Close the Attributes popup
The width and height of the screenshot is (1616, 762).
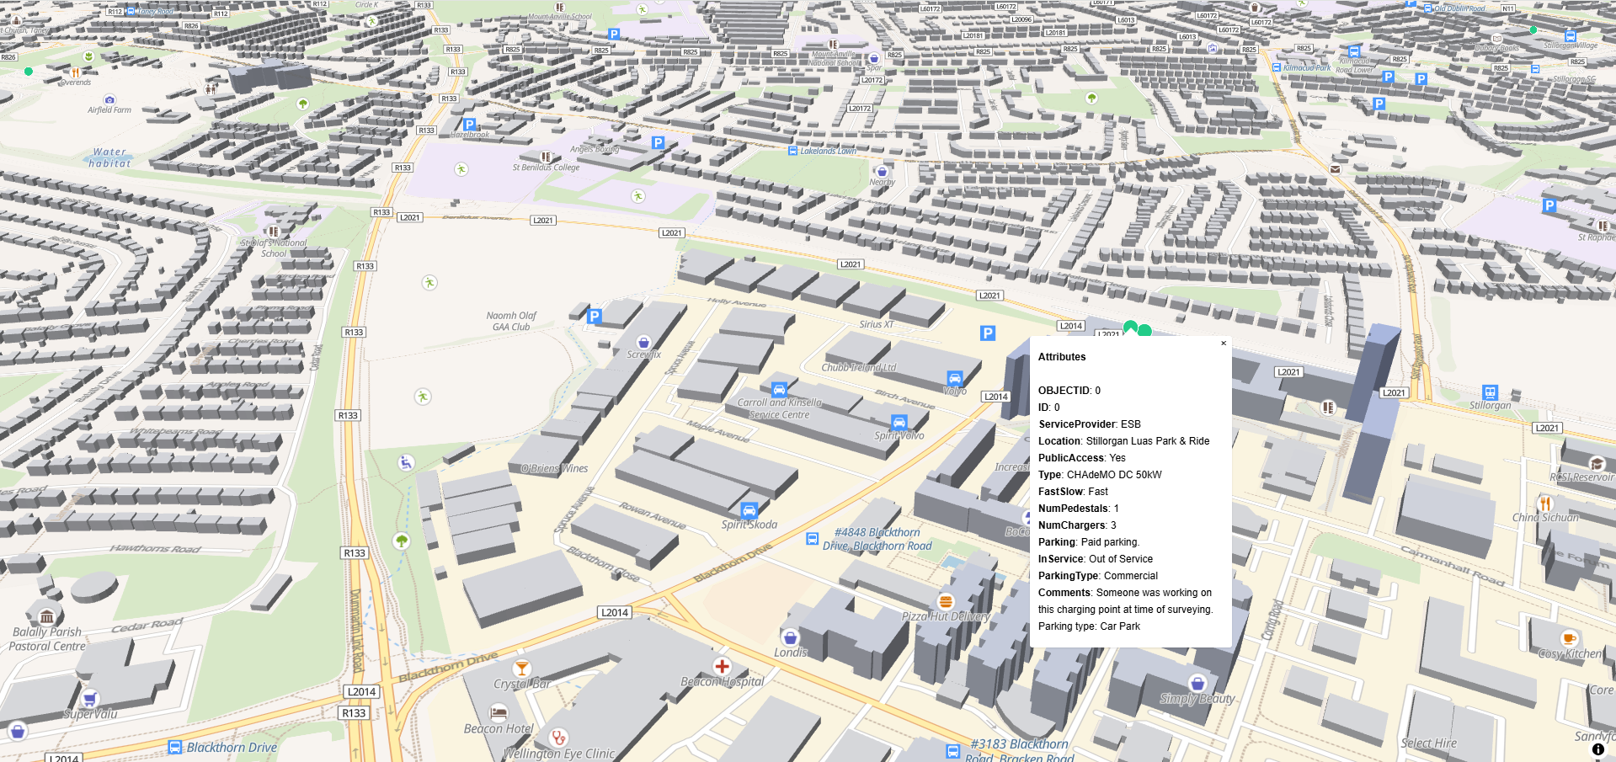coord(1223,343)
